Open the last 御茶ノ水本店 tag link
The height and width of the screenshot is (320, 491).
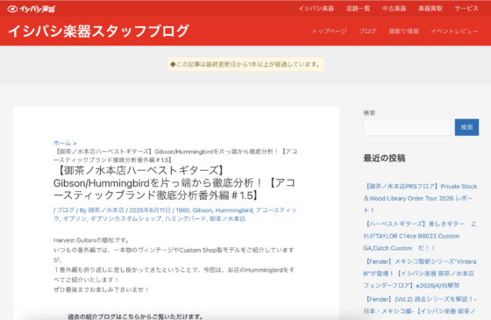(227, 218)
